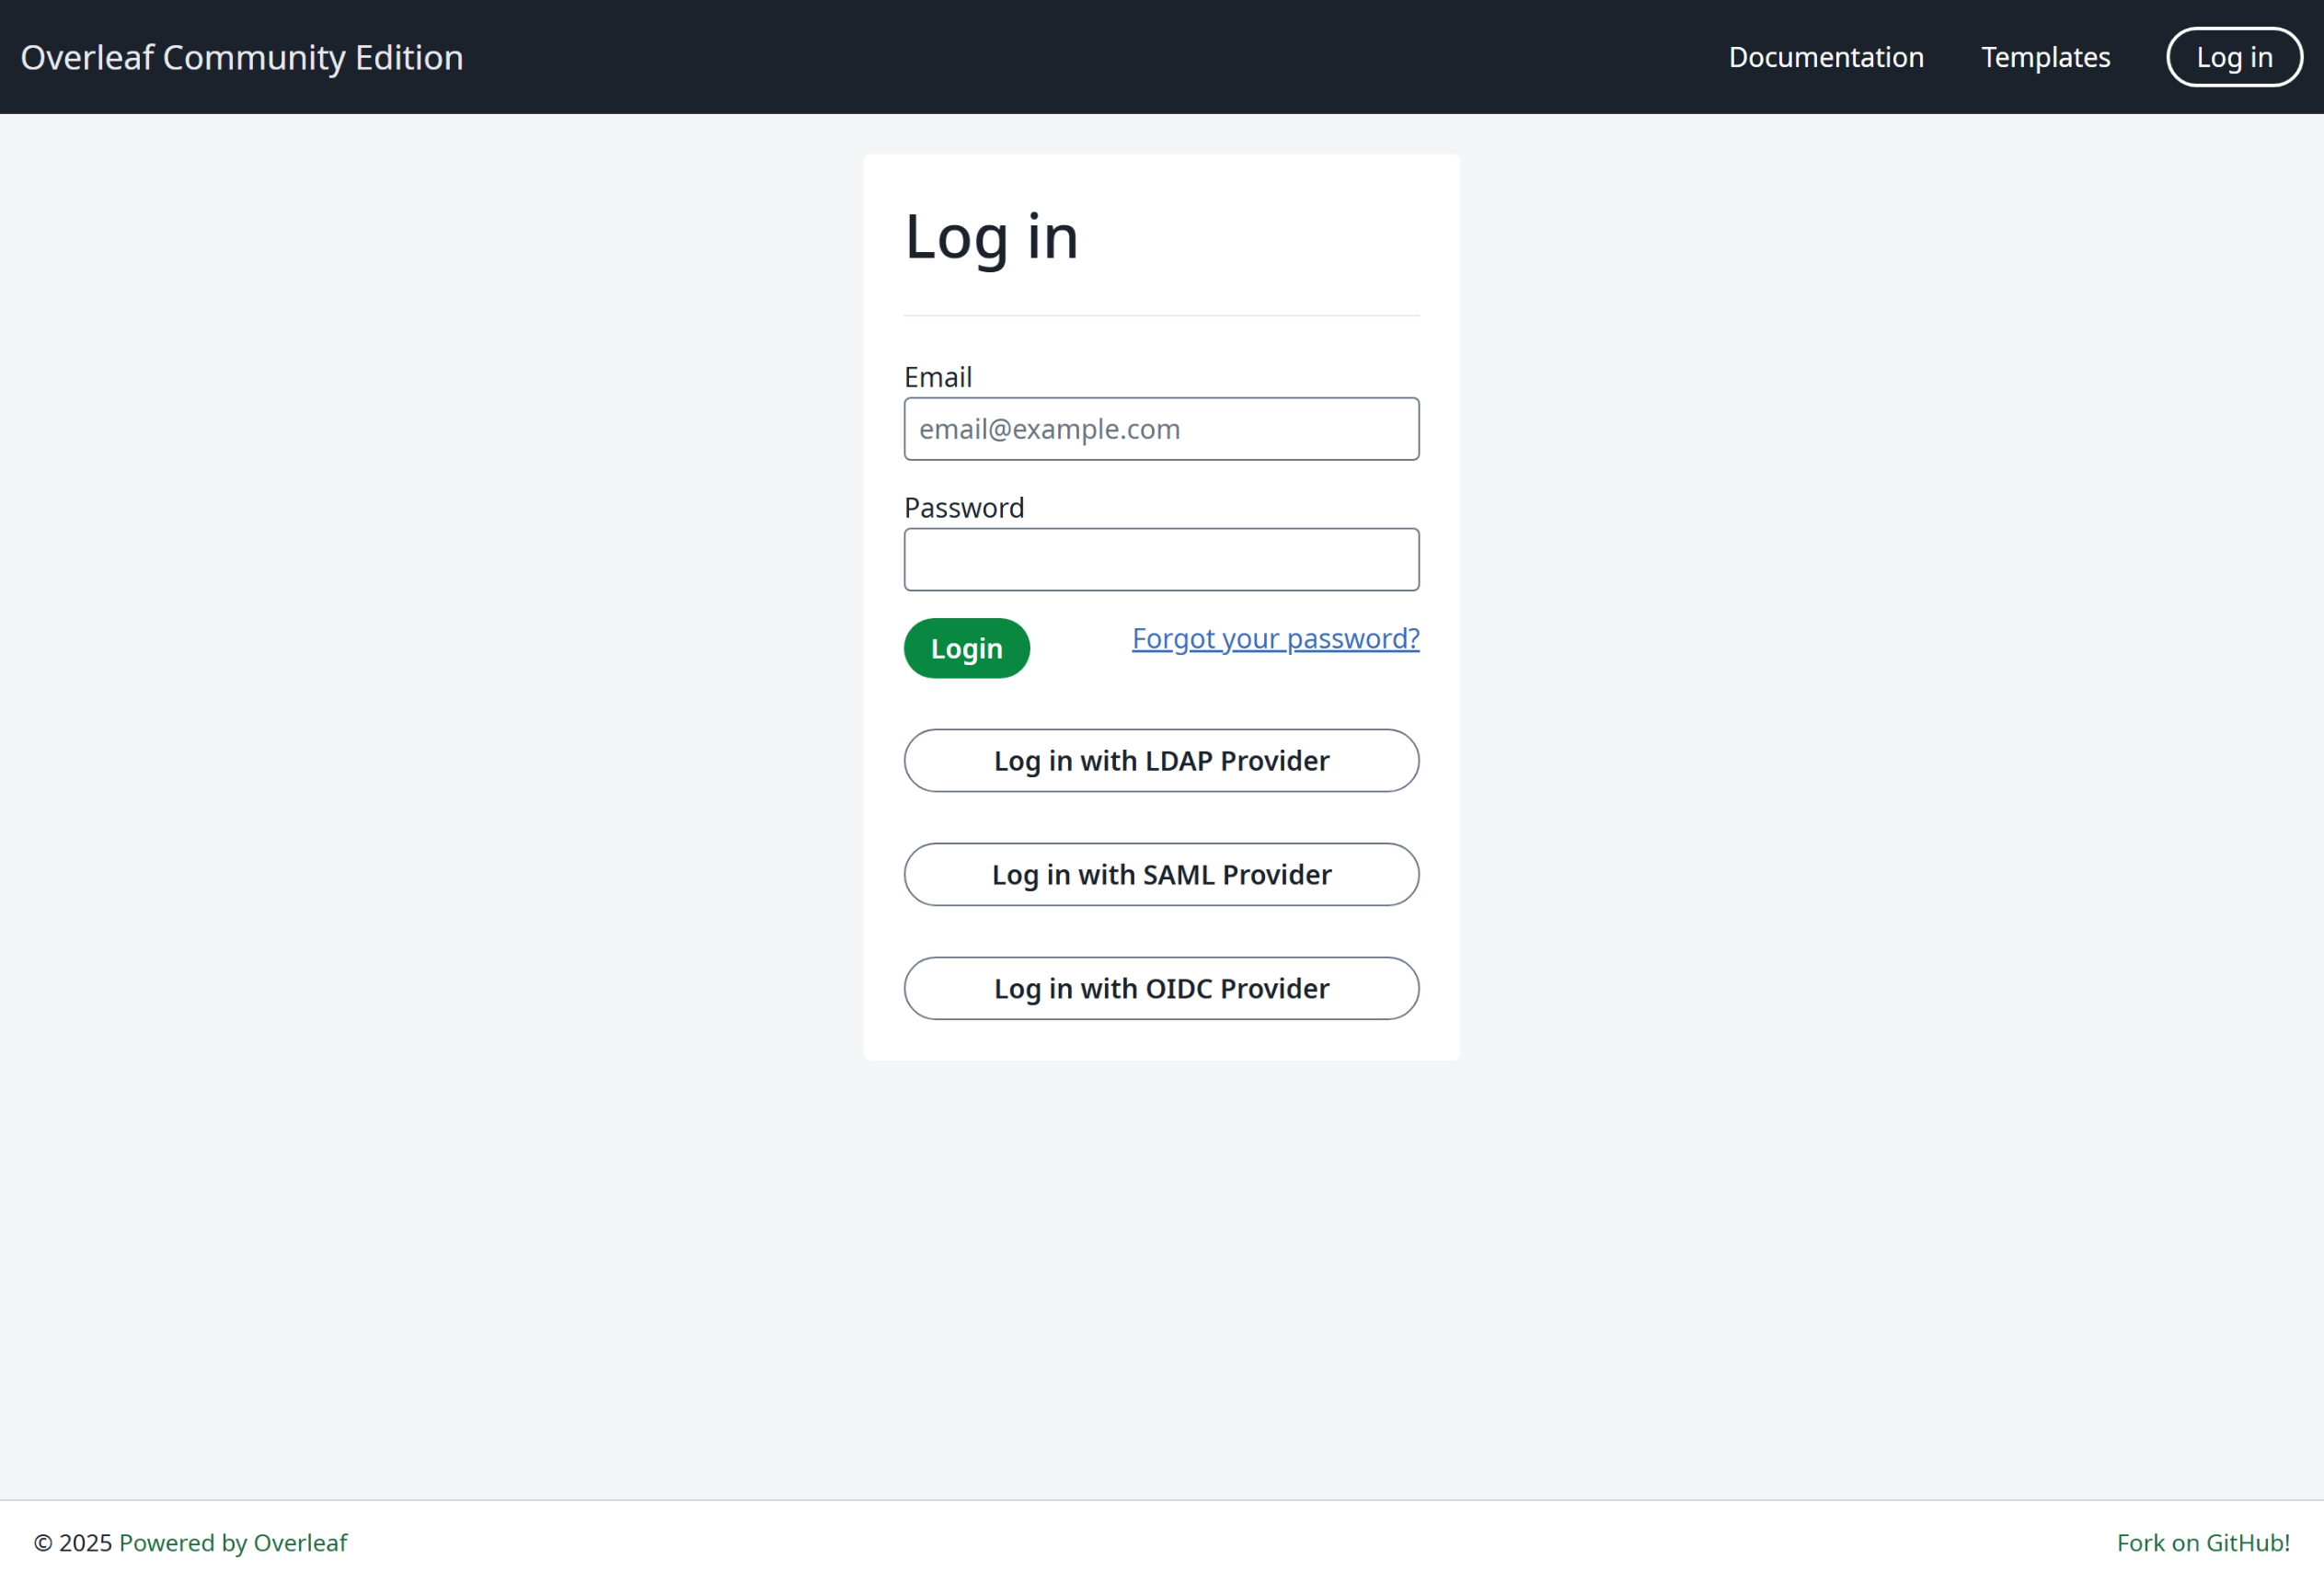Click the Password field label
The image size is (2324, 1583).
pos(963,507)
